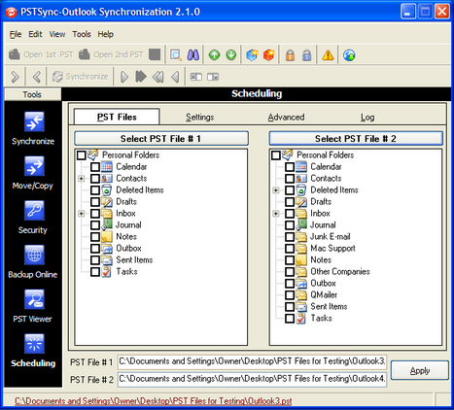The image size is (454, 410).
Task: Open the File menu
Action: coord(16,34)
